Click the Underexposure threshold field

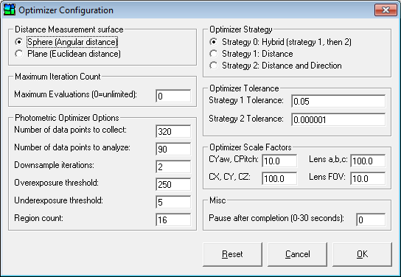(x=173, y=202)
